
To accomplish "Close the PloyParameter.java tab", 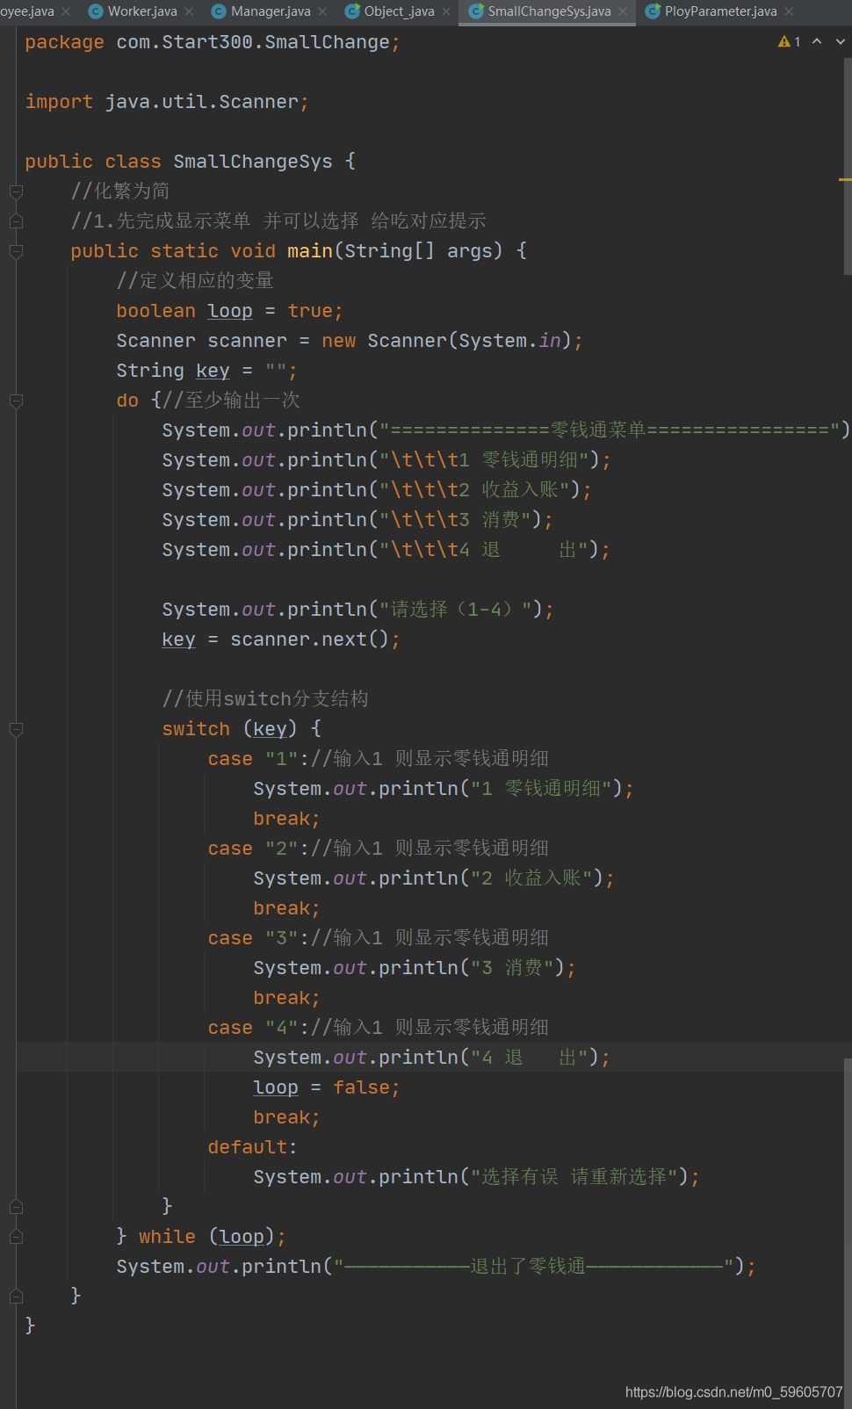I will point(789,11).
